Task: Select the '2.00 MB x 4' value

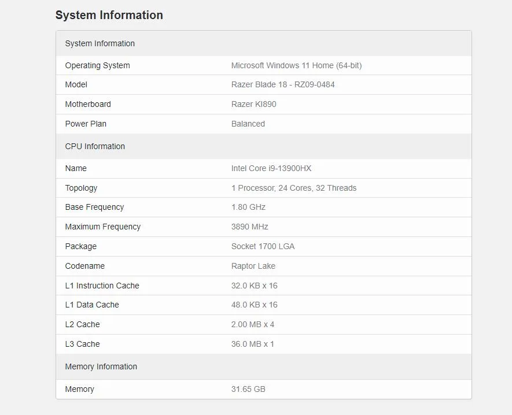Action: 252,324
